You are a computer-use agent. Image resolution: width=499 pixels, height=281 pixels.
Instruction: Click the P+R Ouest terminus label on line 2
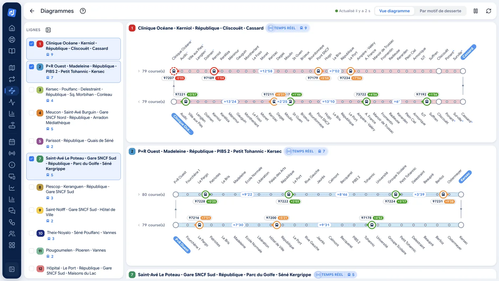(x=182, y=245)
